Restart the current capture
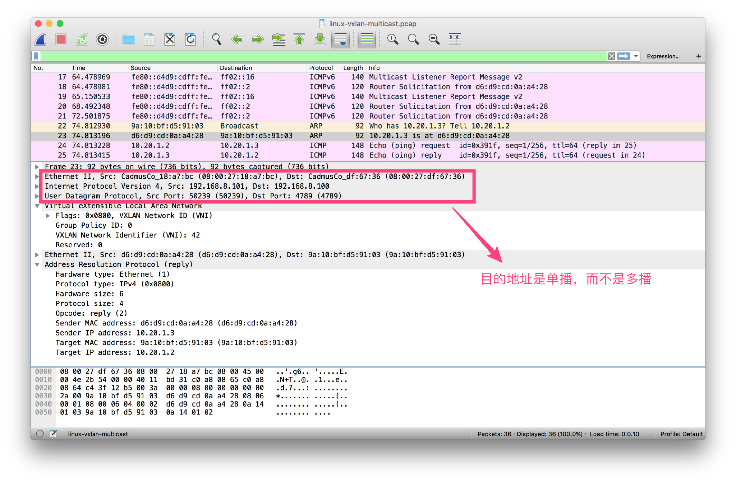Screen dimensions: 736x483 82,39
